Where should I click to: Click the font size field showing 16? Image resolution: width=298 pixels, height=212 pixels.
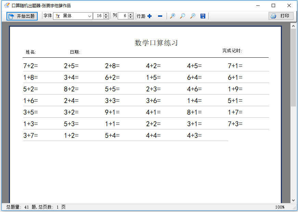point(98,16)
